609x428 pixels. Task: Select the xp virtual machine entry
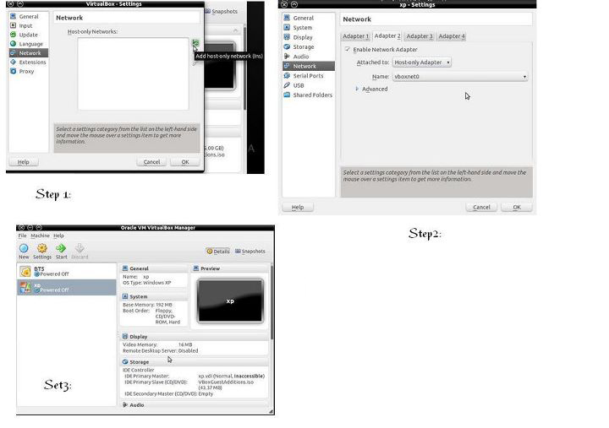click(67, 287)
